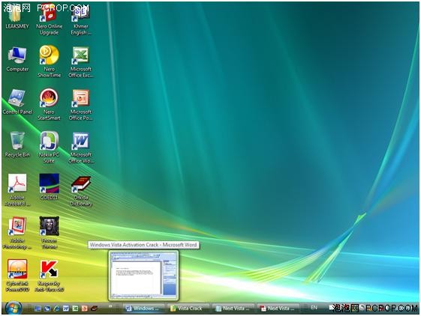Launch Adobe Photoshop desktop shortcut
This screenshot has height=316, width=421.
point(17,233)
